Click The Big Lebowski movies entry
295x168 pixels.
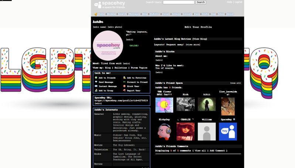click(124, 145)
